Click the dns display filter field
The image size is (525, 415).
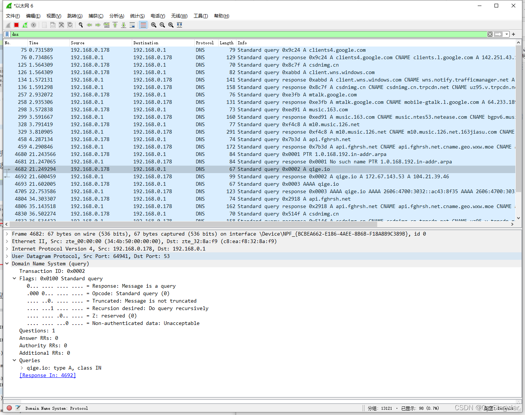click(248, 34)
